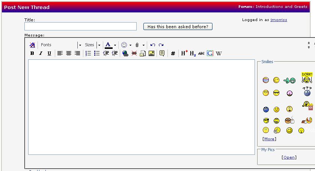Screen dimensions: 315x171
Task: Open the Fonts dropdown arrow
Action: [x=80, y=45]
